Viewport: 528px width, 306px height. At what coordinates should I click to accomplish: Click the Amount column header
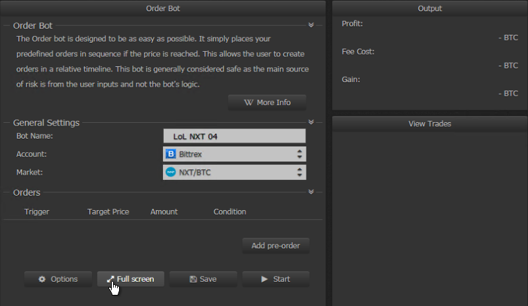[x=164, y=212]
